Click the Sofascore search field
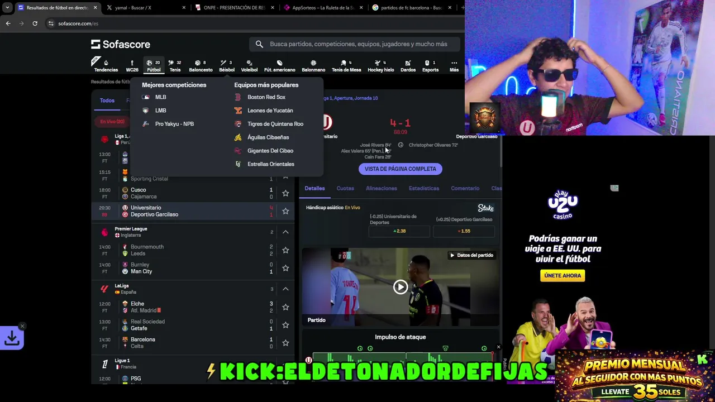Screen dimensions: 715x402 tap(355, 44)
